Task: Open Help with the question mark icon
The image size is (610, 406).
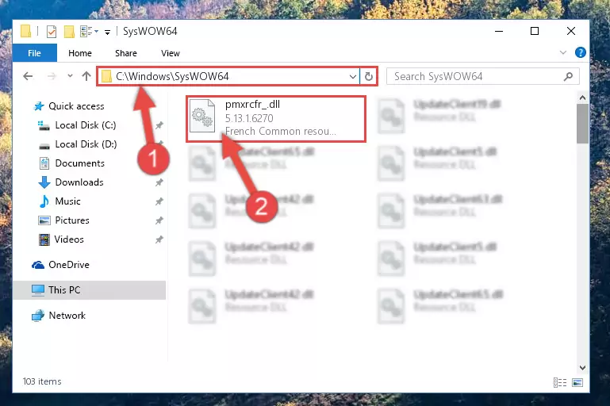Action: pyautogui.click(x=580, y=52)
